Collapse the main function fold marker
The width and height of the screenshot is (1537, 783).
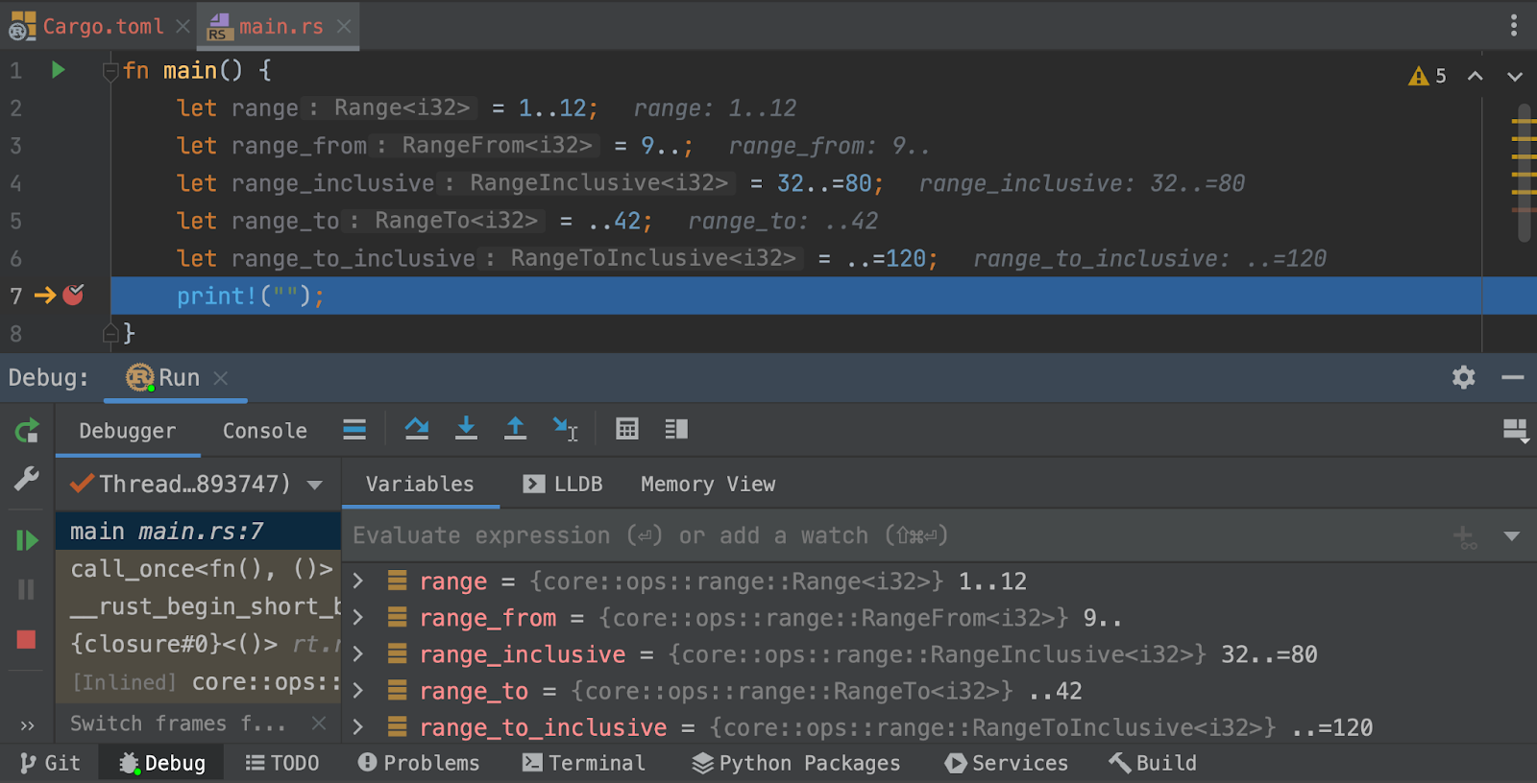[x=110, y=71]
